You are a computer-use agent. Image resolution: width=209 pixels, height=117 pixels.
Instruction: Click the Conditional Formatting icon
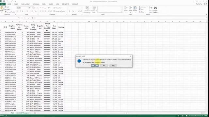[87, 8]
